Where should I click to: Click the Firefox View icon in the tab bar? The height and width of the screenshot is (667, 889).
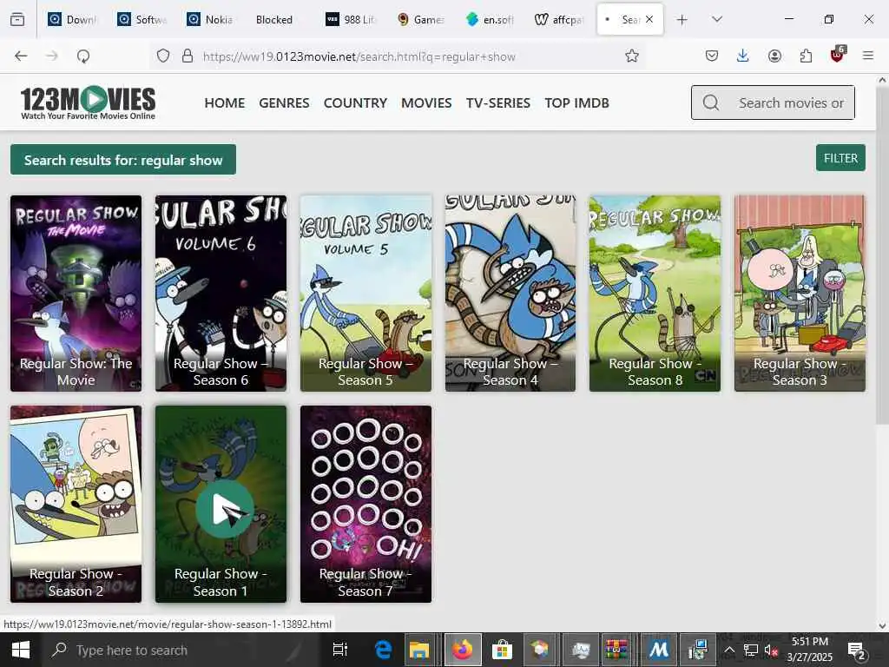(x=17, y=20)
